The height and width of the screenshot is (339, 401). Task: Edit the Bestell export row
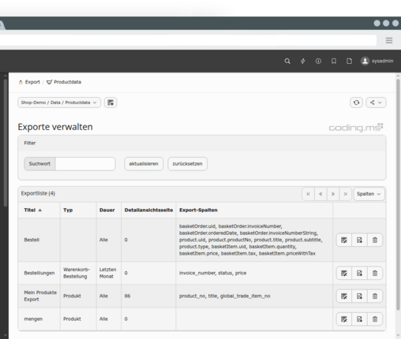[x=344, y=240]
